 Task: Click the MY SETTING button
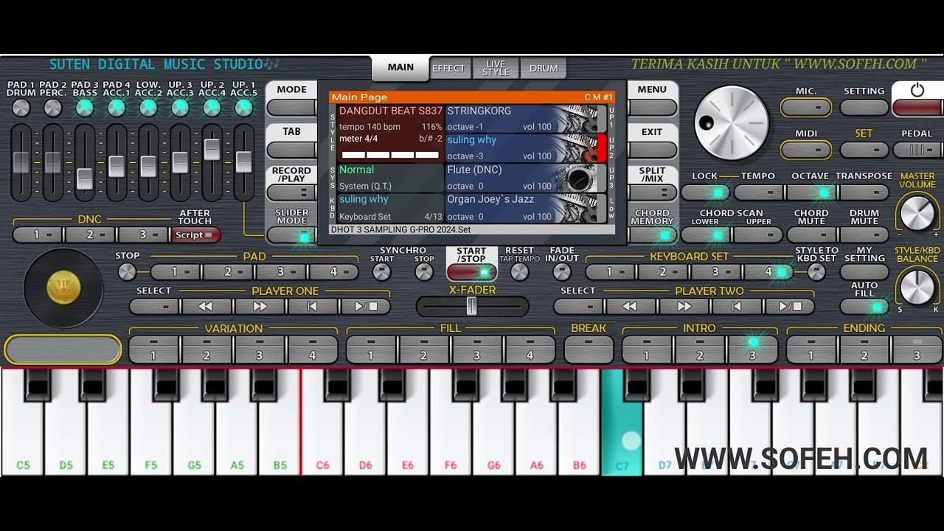click(864, 272)
